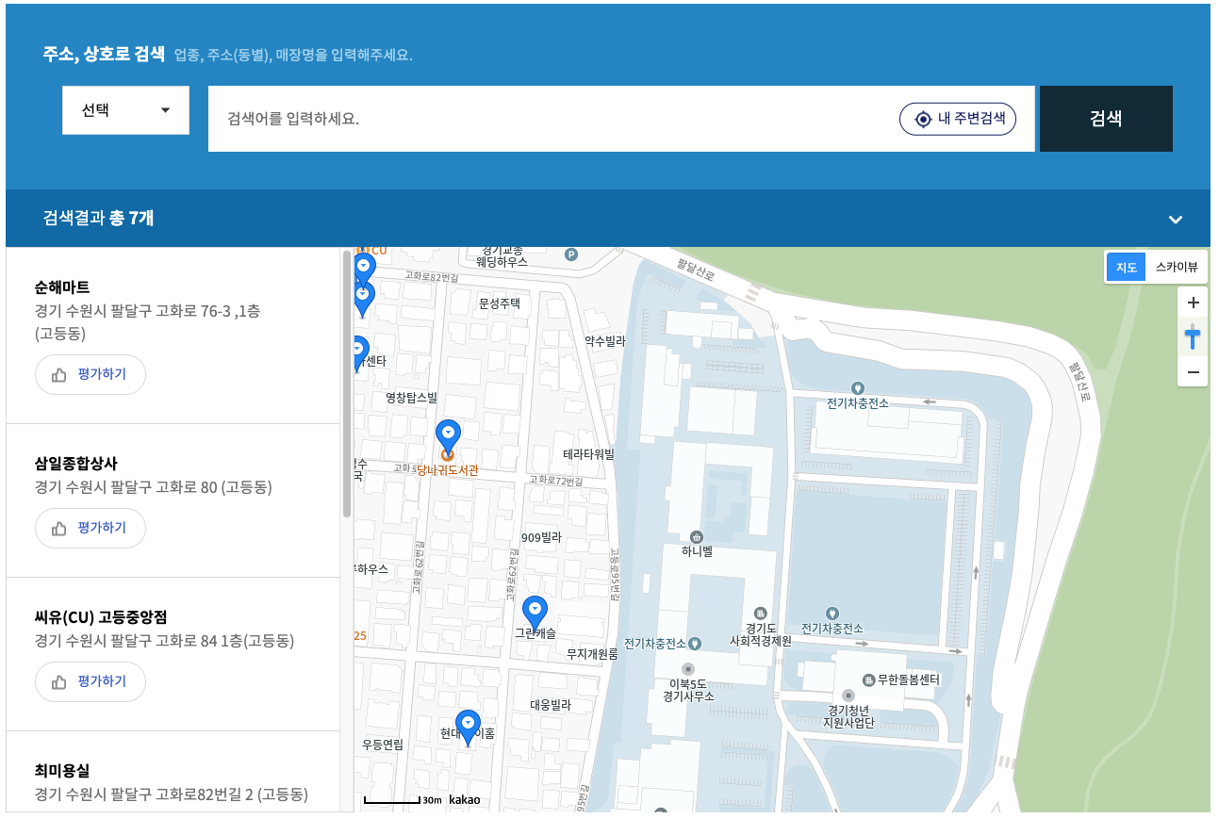Click the 경기도 사회적경제원 building icon
Image resolution: width=1219 pixels, height=819 pixels.
click(761, 614)
